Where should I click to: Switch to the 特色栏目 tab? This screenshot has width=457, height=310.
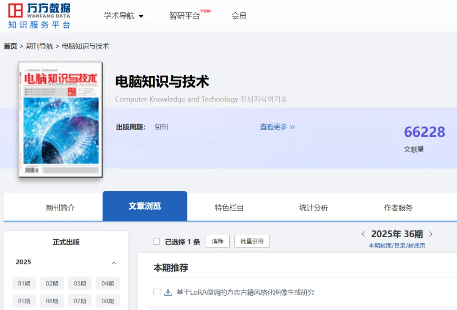click(x=229, y=208)
